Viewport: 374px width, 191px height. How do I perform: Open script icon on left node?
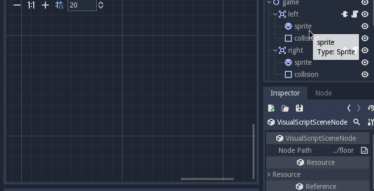point(355,14)
